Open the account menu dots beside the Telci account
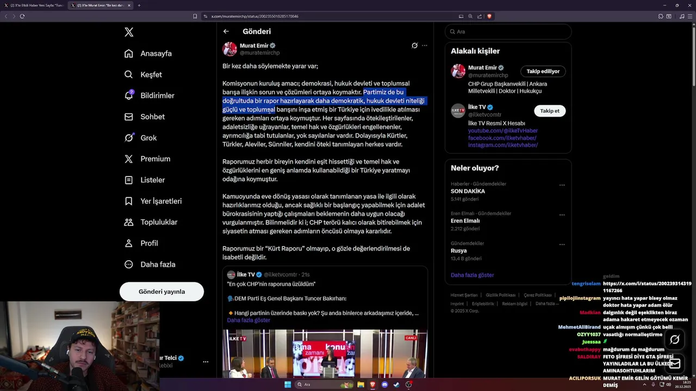Image resolution: width=696 pixels, height=391 pixels. (206, 362)
